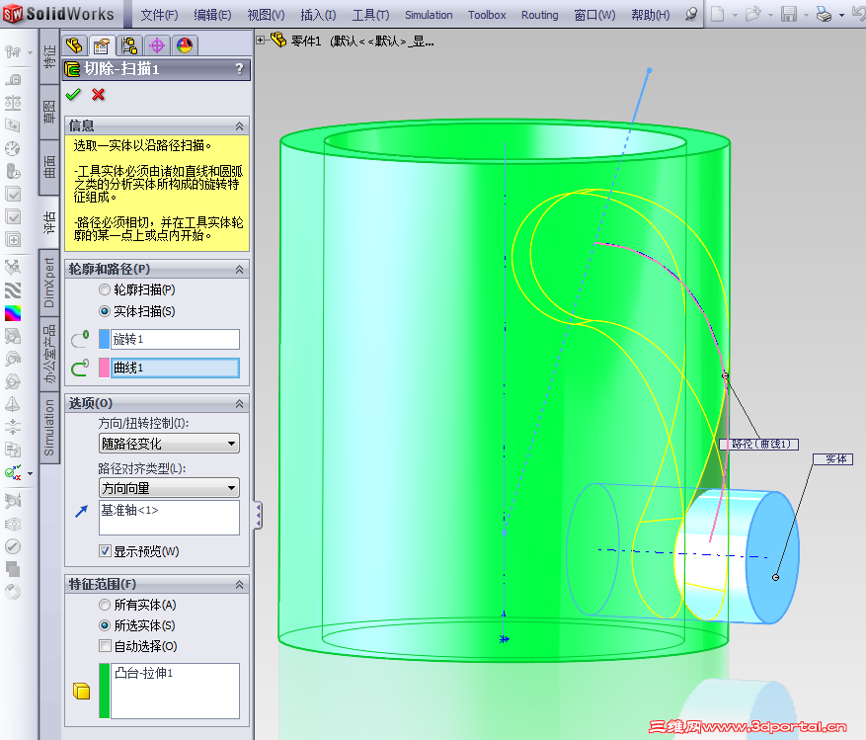Screen dimensions: 866x740
Task: Click the help question mark in 切除-扫描1 header
Action: [x=239, y=68]
